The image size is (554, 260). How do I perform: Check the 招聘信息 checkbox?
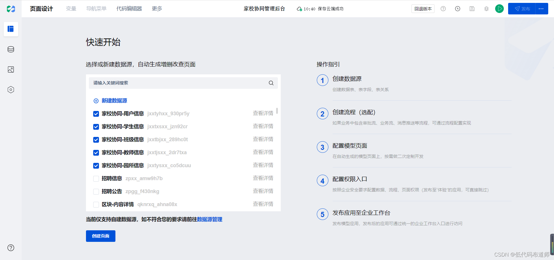(x=96, y=179)
